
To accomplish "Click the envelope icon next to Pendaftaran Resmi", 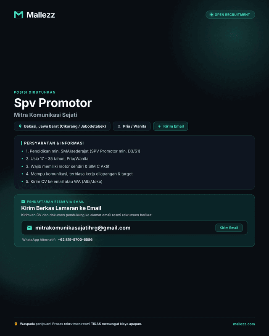I will tap(23, 202).
